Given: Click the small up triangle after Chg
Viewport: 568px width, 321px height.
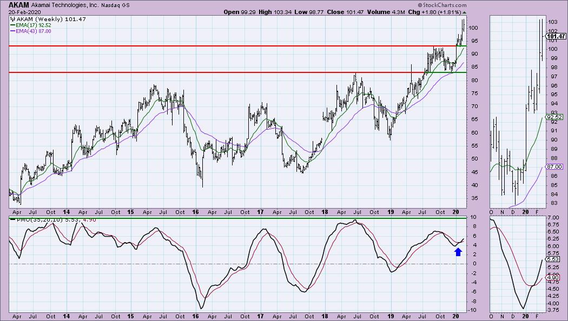Looking at the screenshot, I should pos(464,12).
